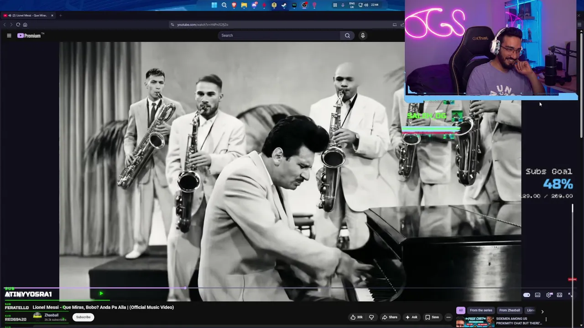
Task: Save the video with Save button
Action: [x=432, y=317]
